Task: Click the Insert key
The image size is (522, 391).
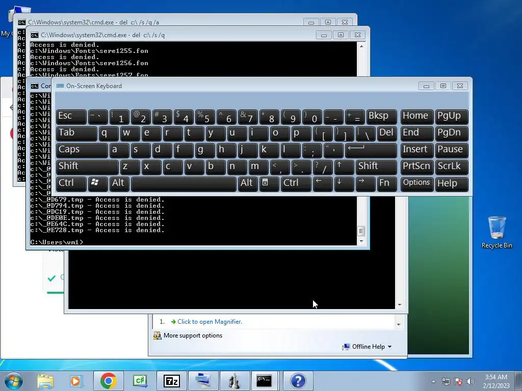Action: tap(417, 150)
